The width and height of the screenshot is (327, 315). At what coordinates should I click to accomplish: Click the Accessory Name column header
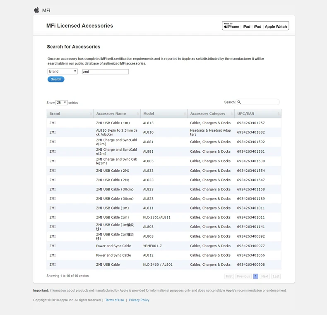coord(117,113)
